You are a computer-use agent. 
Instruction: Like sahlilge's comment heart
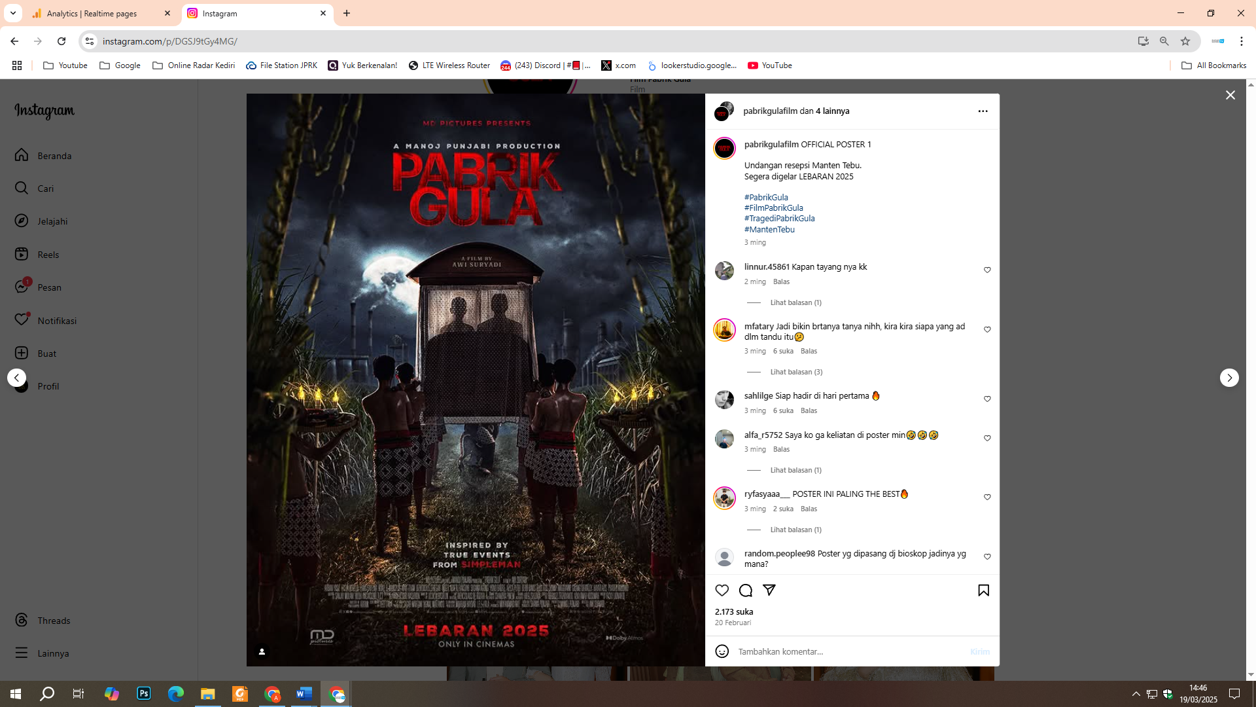click(x=987, y=399)
